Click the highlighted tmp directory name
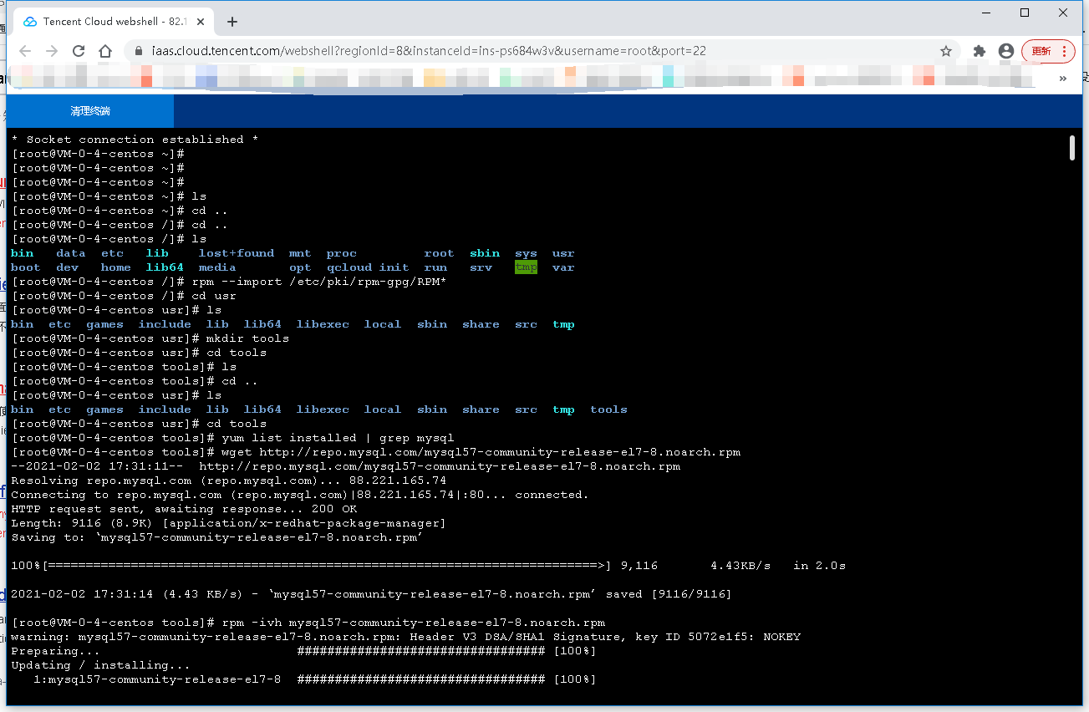Screen dimensions: 1089x712 (526, 267)
